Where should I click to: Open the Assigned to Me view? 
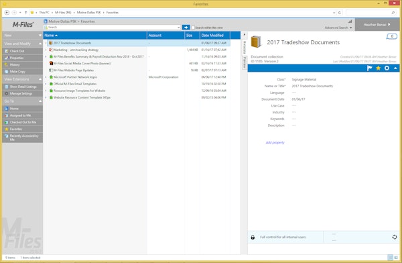[x=20, y=115]
